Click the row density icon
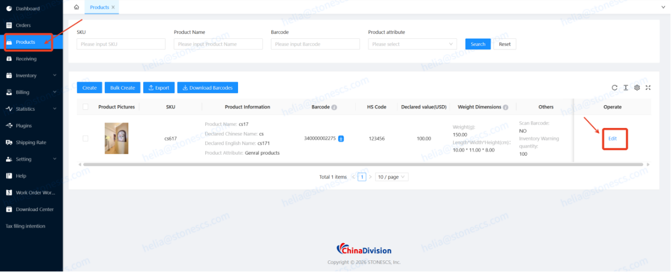This screenshot has width=671, height=272. pos(625,88)
